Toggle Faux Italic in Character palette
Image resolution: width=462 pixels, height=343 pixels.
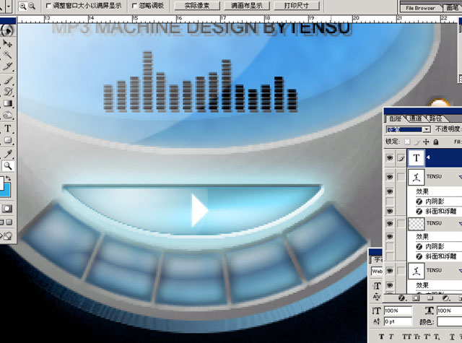click(x=391, y=337)
